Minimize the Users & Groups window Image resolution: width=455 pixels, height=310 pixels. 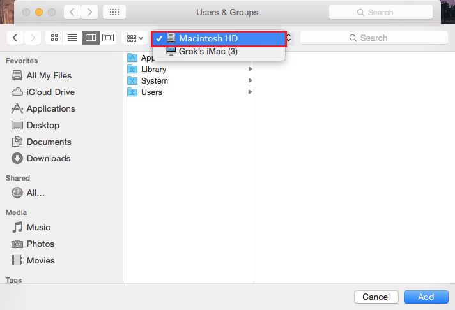(39, 12)
